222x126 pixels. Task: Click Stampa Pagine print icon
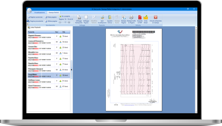click(123, 19)
